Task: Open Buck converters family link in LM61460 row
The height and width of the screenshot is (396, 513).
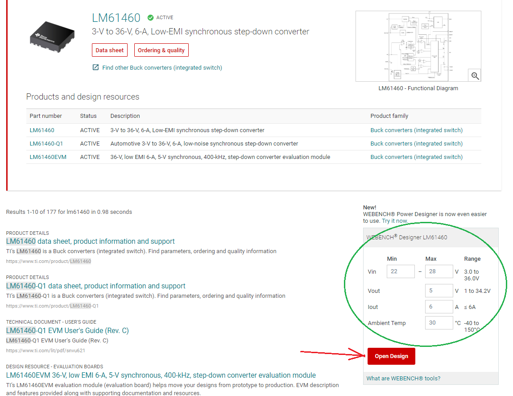Action: [417, 130]
